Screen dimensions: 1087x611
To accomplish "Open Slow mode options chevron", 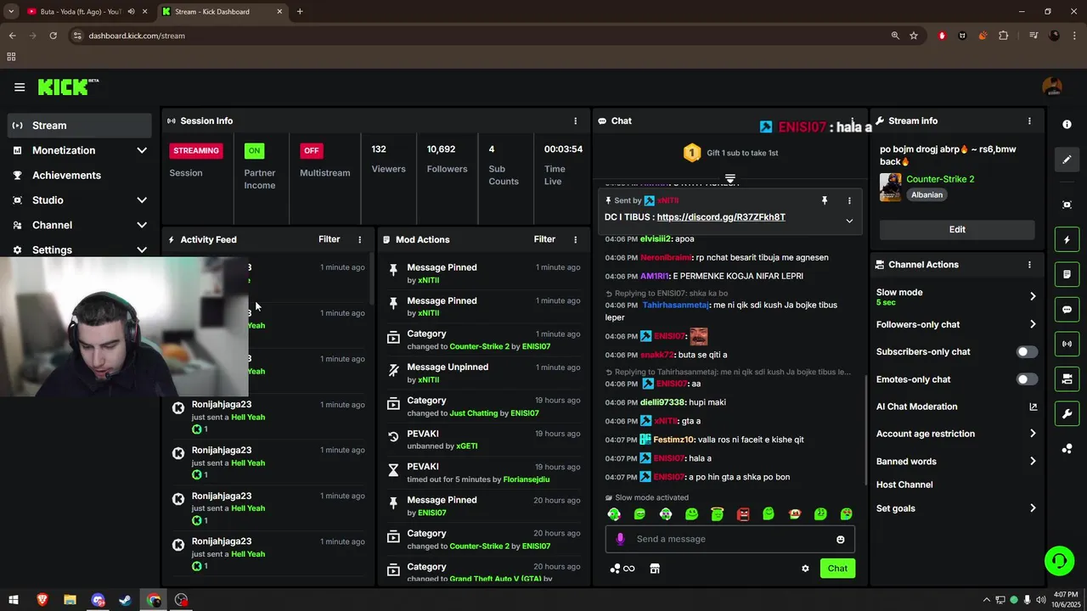I will click(x=1033, y=296).
